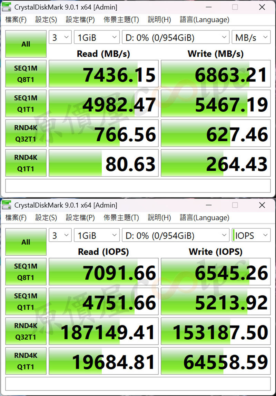The height and width of the screenshot is (396, 276).
Task: Click the empty comment field below the MB/s results
Action: point(138,186)
